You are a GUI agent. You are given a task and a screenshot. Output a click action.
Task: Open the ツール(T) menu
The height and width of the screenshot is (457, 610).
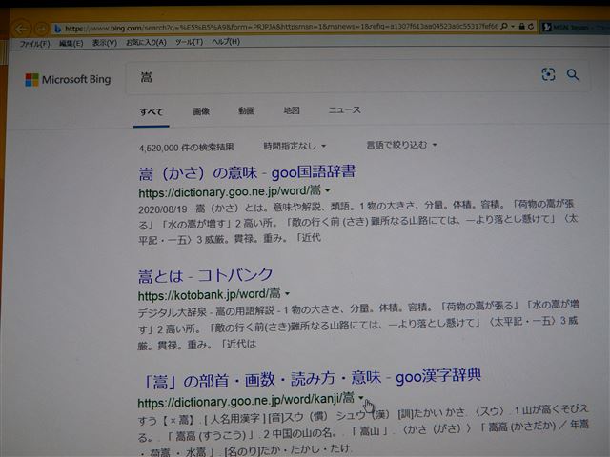189,42
